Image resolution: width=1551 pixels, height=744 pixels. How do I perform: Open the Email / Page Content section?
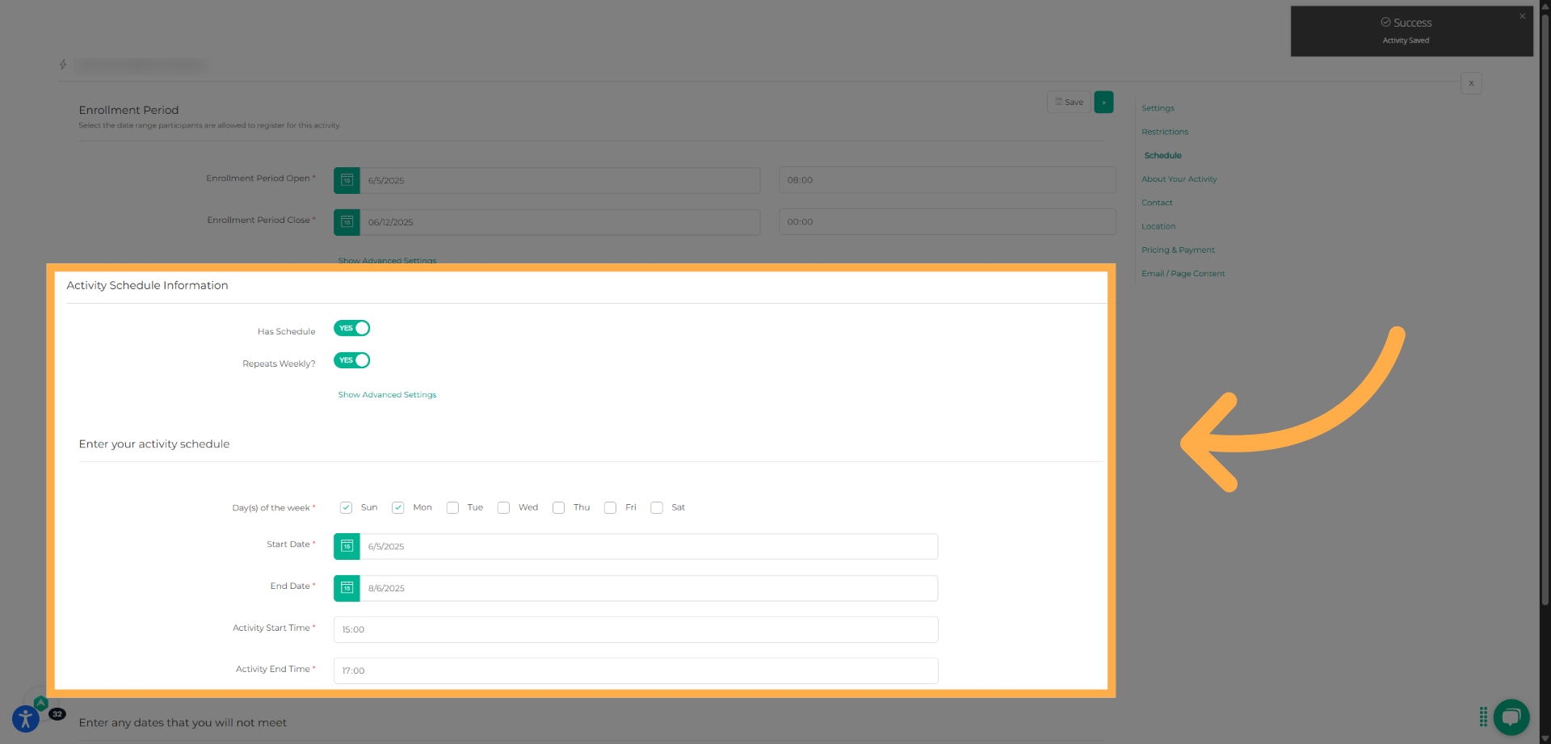pos(1183,273)
